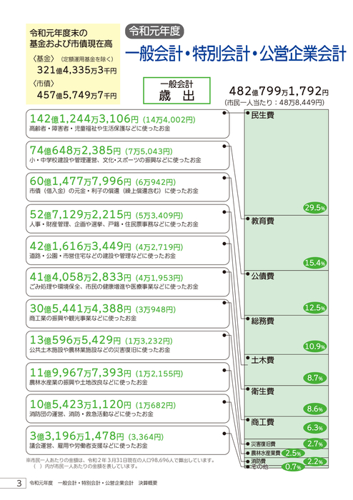Select the 12.5% badge under 公債費
The image size is (353, 500).
click(x=314, y=308)
